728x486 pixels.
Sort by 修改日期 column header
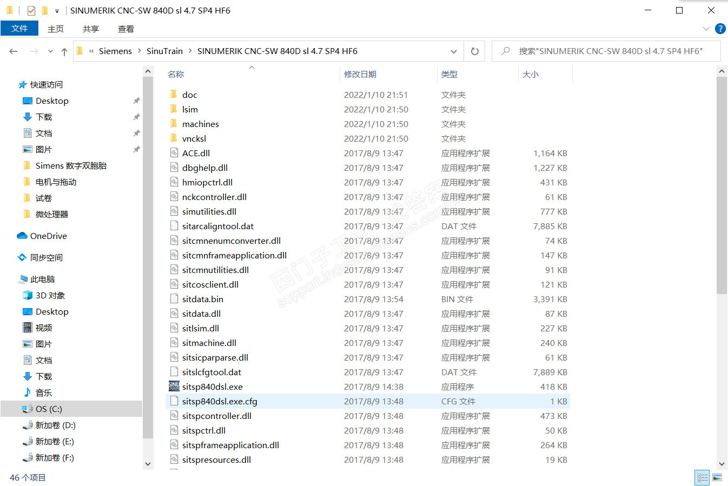point(360,74)
